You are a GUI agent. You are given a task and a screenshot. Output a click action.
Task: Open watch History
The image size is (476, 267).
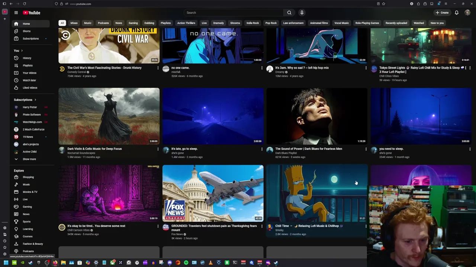pos(30,58)
